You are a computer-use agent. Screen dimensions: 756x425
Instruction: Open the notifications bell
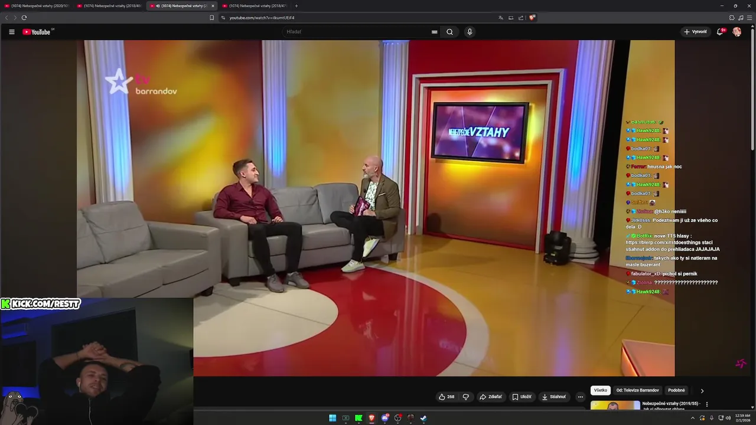click(x=720, y=32)
